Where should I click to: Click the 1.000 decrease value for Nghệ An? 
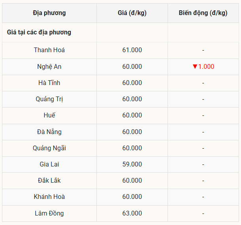(206, 66)
